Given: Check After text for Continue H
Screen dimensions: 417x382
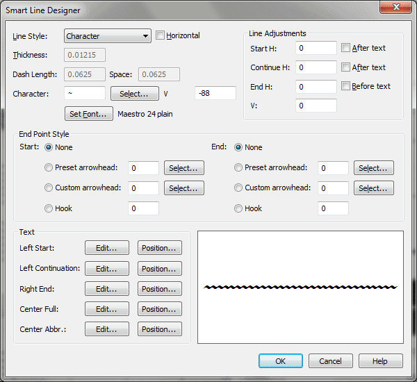Looking at the screenshot, I should [x=346, y=67].
